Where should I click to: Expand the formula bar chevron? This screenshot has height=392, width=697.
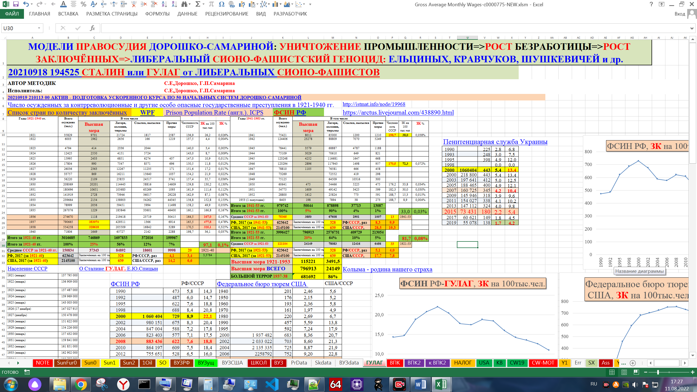click(x=692, y=28)
